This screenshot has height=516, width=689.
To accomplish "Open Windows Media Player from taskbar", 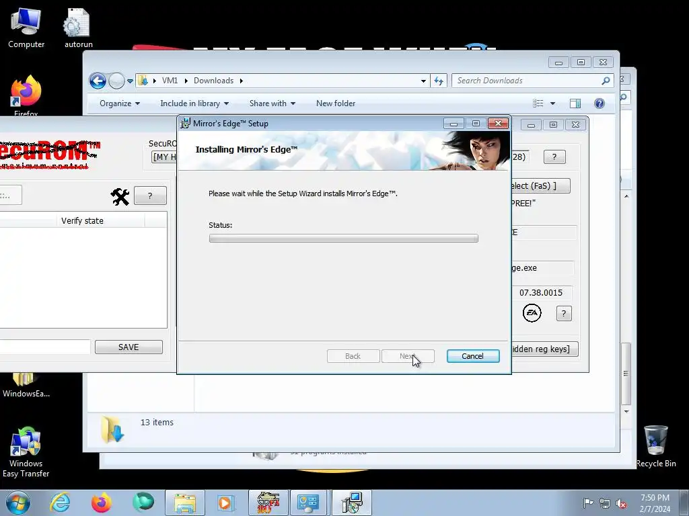I will (x=226, y=503).
